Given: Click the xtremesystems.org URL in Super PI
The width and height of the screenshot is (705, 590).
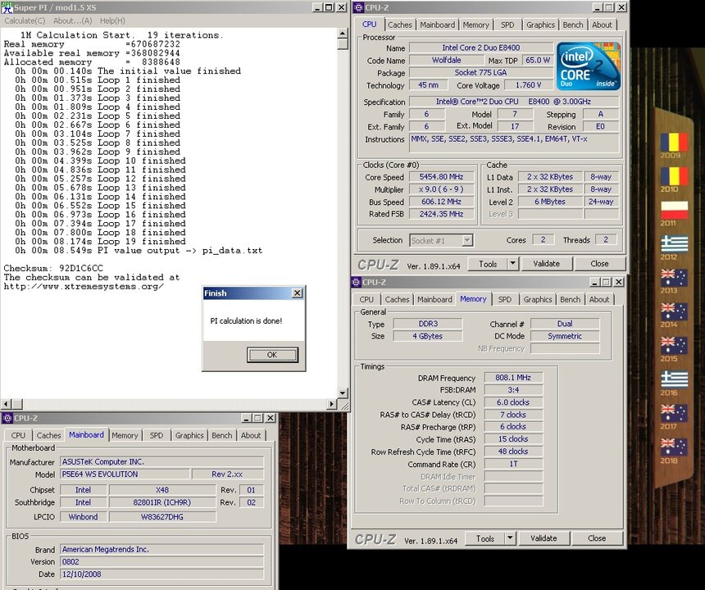Looking at the screenshot, I should [84, 286].
